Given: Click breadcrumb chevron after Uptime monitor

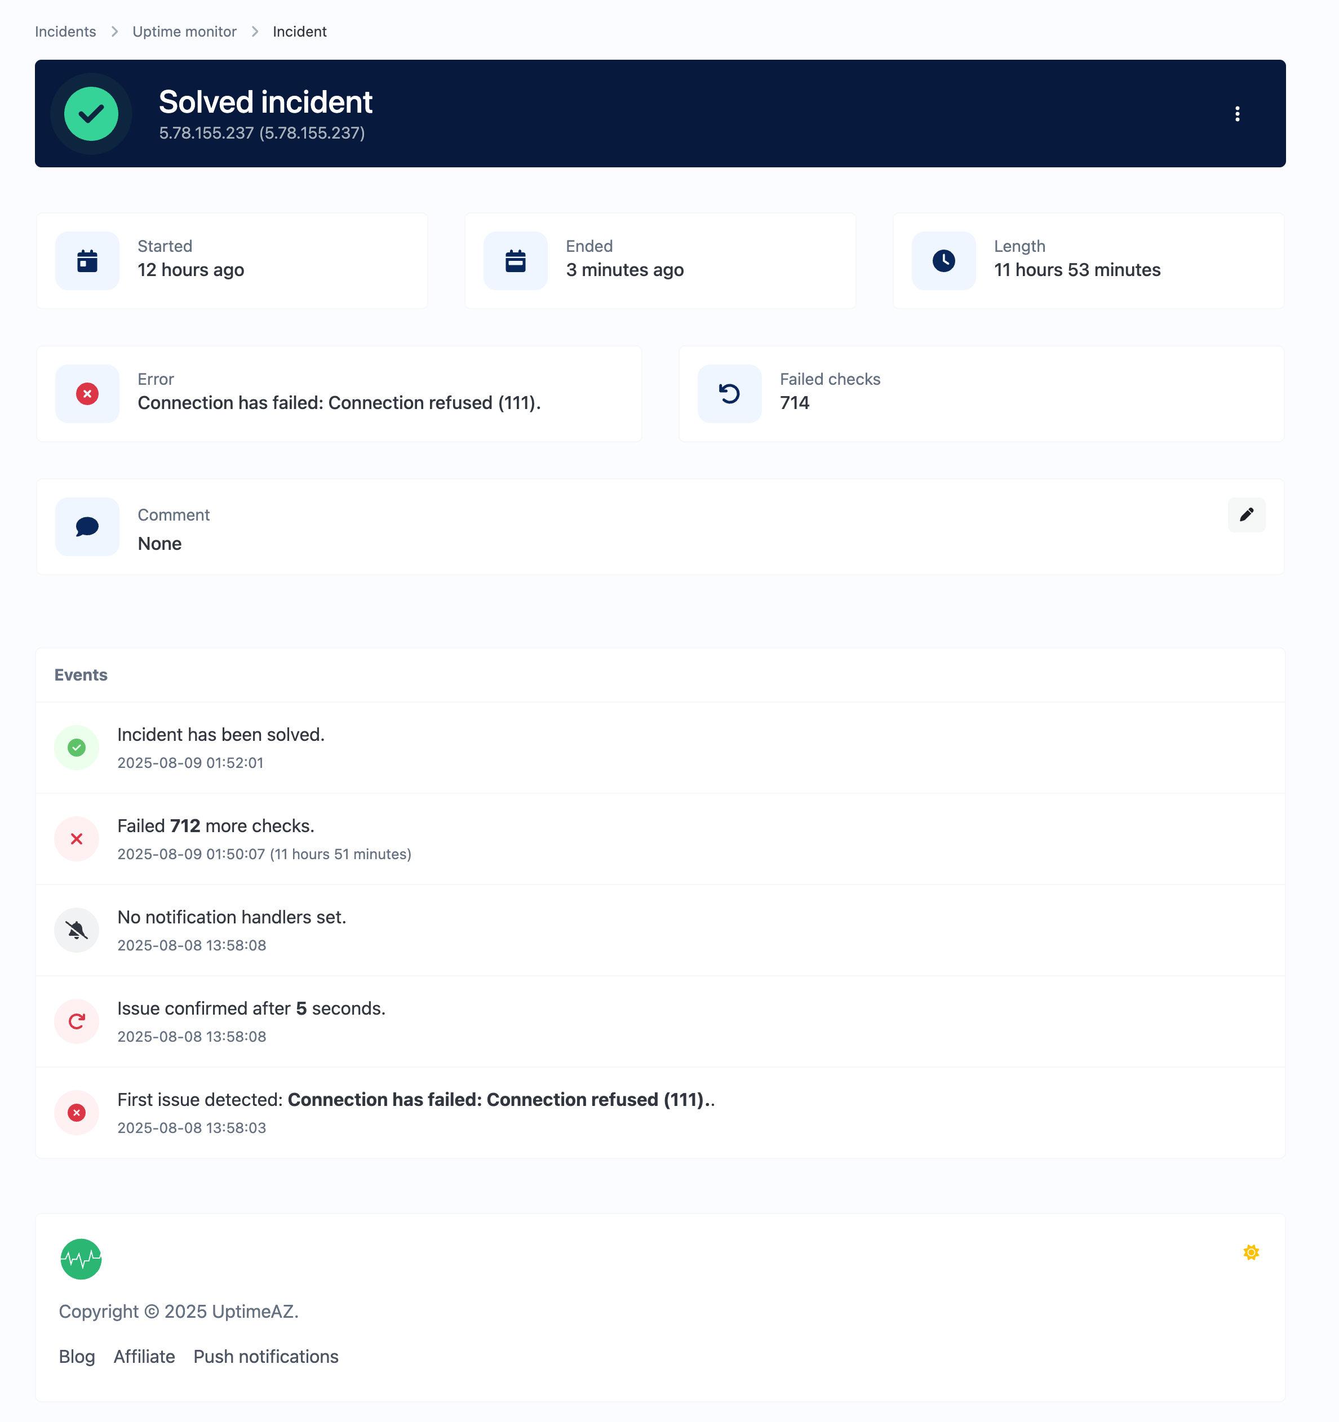Looking at the screenshot, I should click(x=255, y=32).
